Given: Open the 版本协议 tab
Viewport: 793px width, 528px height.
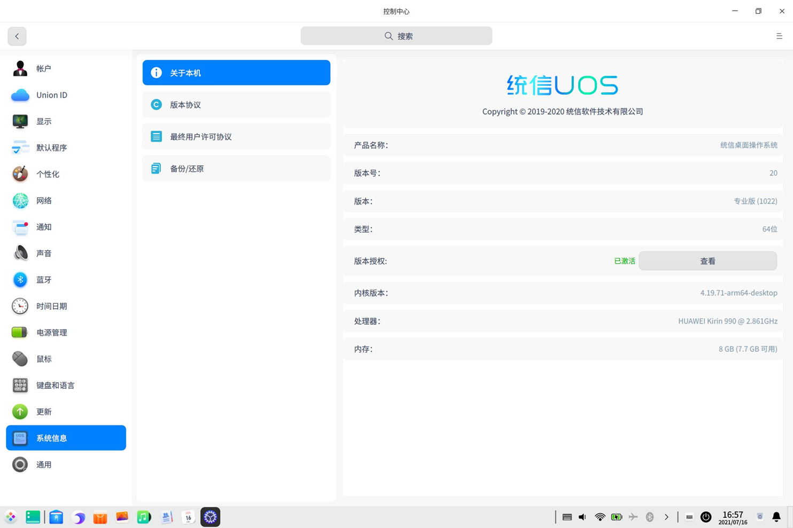Looking at the screenshot, I should [x=236, y=105].
